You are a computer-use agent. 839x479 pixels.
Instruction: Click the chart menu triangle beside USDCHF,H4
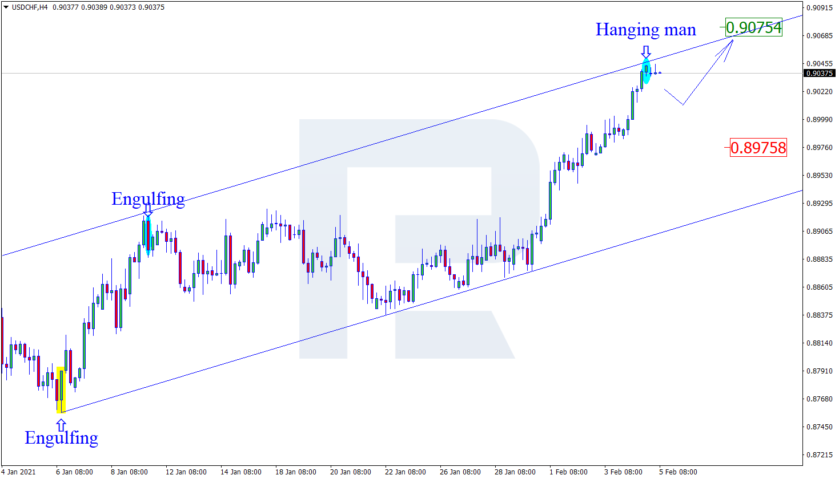[x=6, y=7]
